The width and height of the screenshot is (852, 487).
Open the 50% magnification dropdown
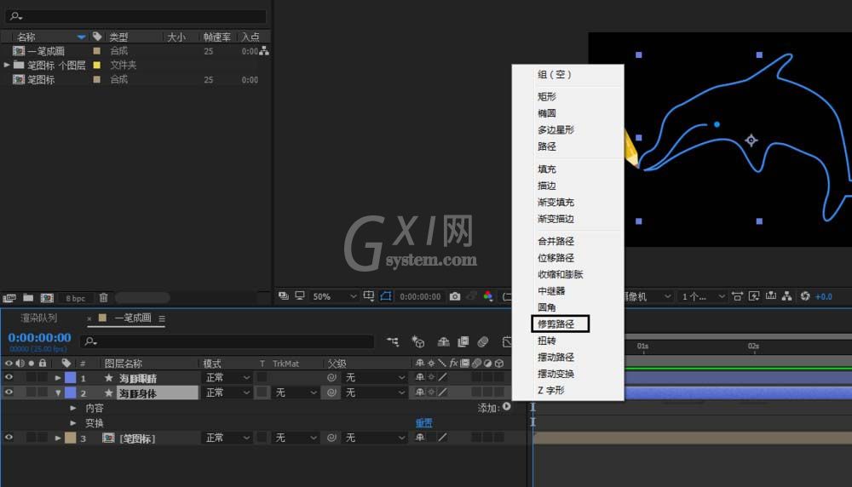tap(334, 296)
